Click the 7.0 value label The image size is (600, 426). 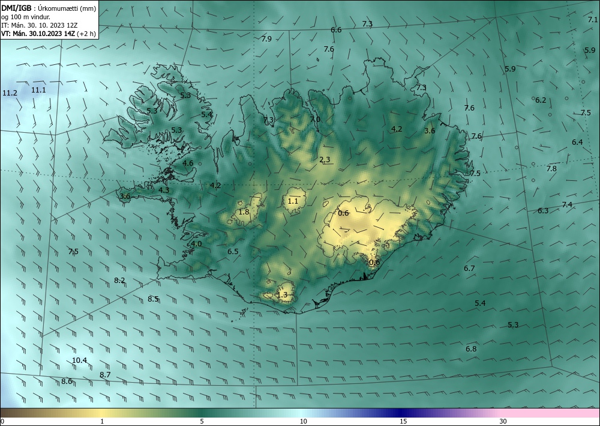315,120
